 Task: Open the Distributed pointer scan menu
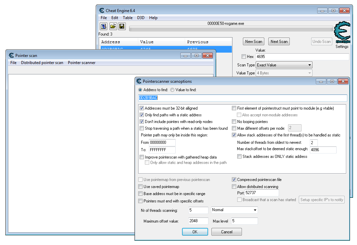(x=42, y=62)
